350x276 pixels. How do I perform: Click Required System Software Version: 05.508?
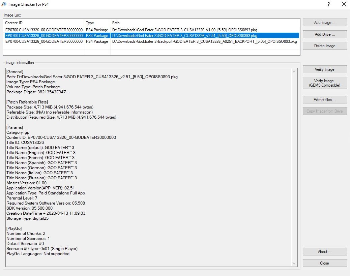pyautogui.click(x=46, y=203)
